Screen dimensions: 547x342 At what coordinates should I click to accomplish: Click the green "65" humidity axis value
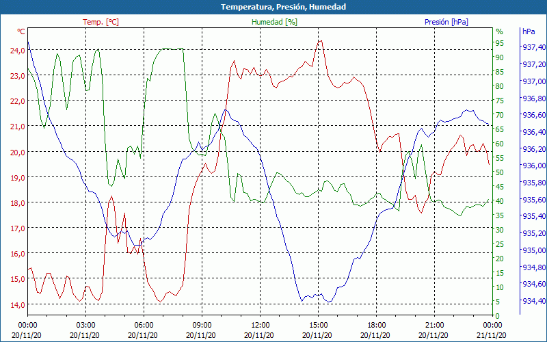click(x=500, y=129)
